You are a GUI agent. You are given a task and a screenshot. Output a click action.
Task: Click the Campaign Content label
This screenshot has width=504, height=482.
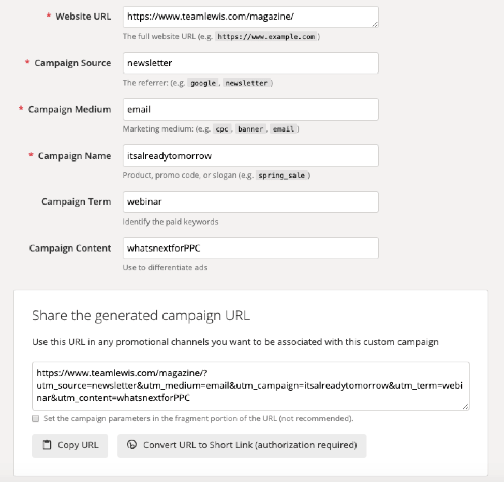(70, 248)
